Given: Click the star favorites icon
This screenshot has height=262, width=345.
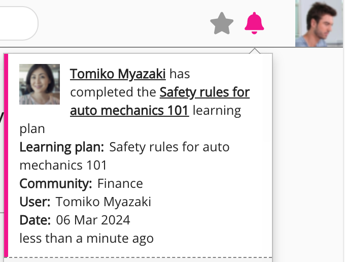Looking at the screenshot, I should [x=222, y=24].
